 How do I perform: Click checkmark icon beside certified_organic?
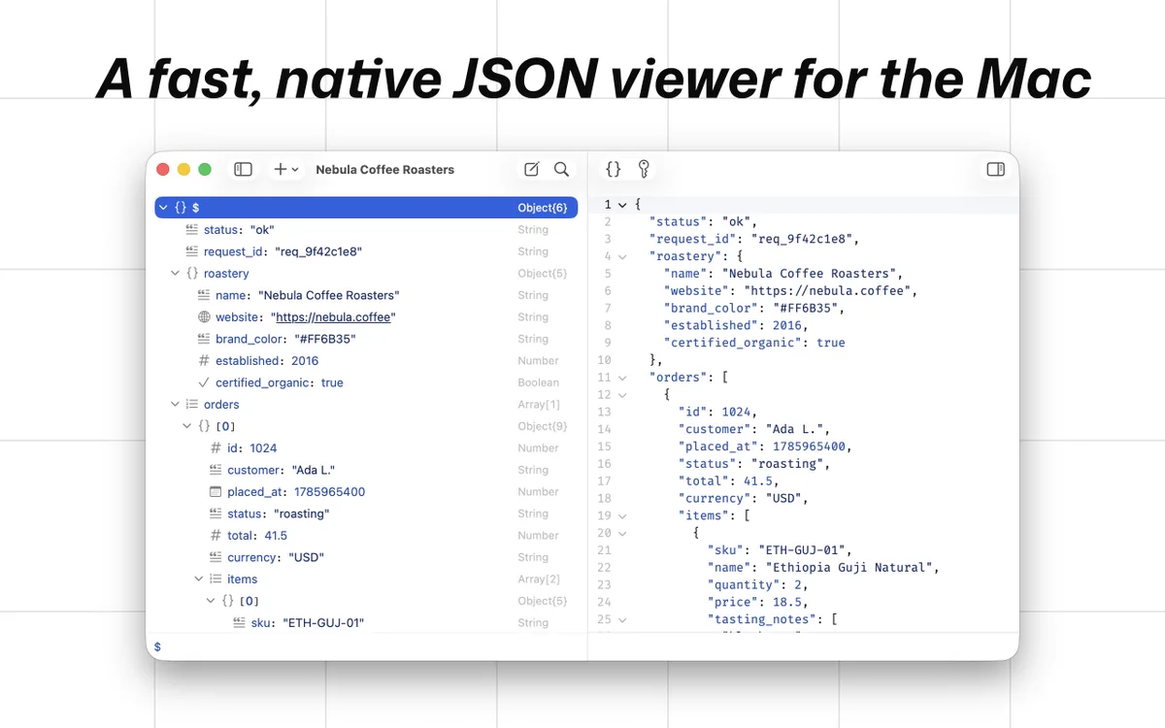[x=204, y=382]
